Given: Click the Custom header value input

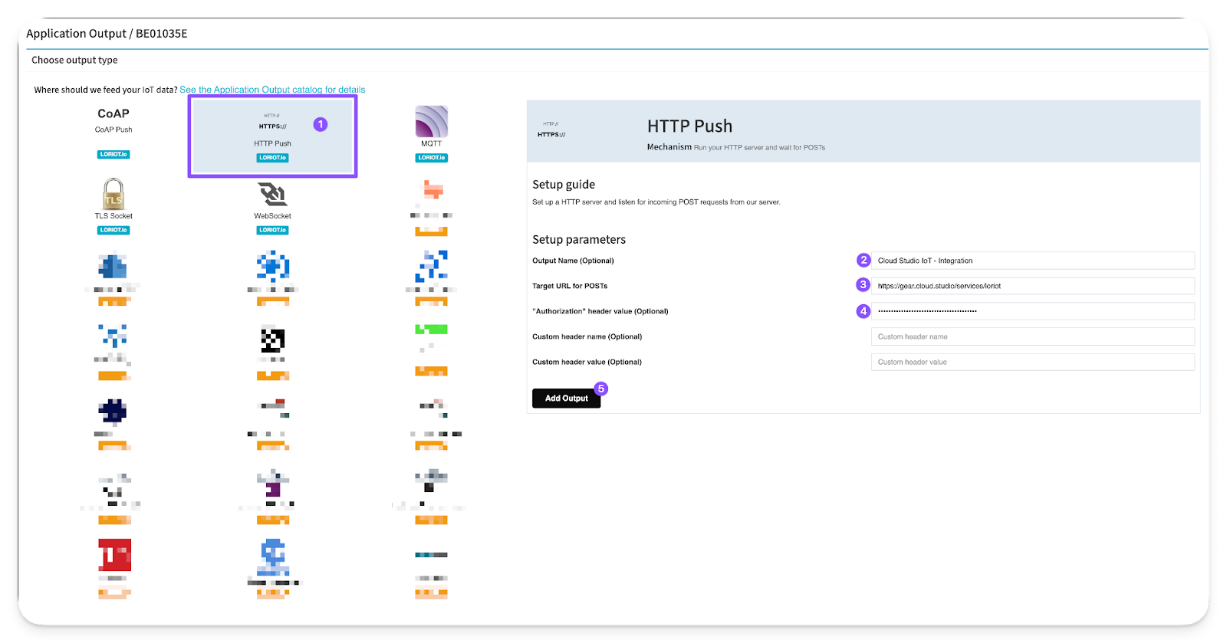Looking at the screenshot, I should tap(1032, 362).
